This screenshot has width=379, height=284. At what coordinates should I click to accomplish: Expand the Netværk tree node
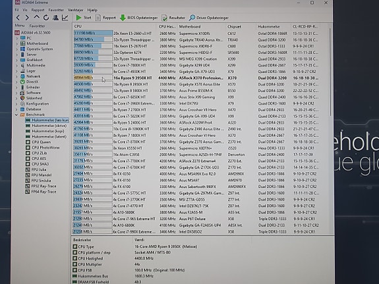pos(17,76)
